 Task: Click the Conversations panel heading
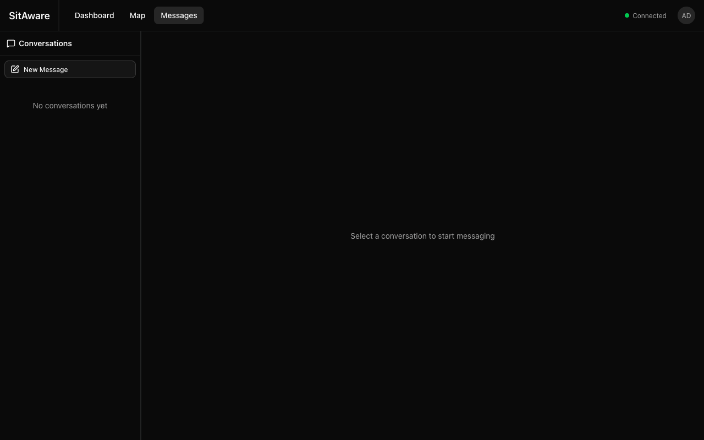pos(45,43)
